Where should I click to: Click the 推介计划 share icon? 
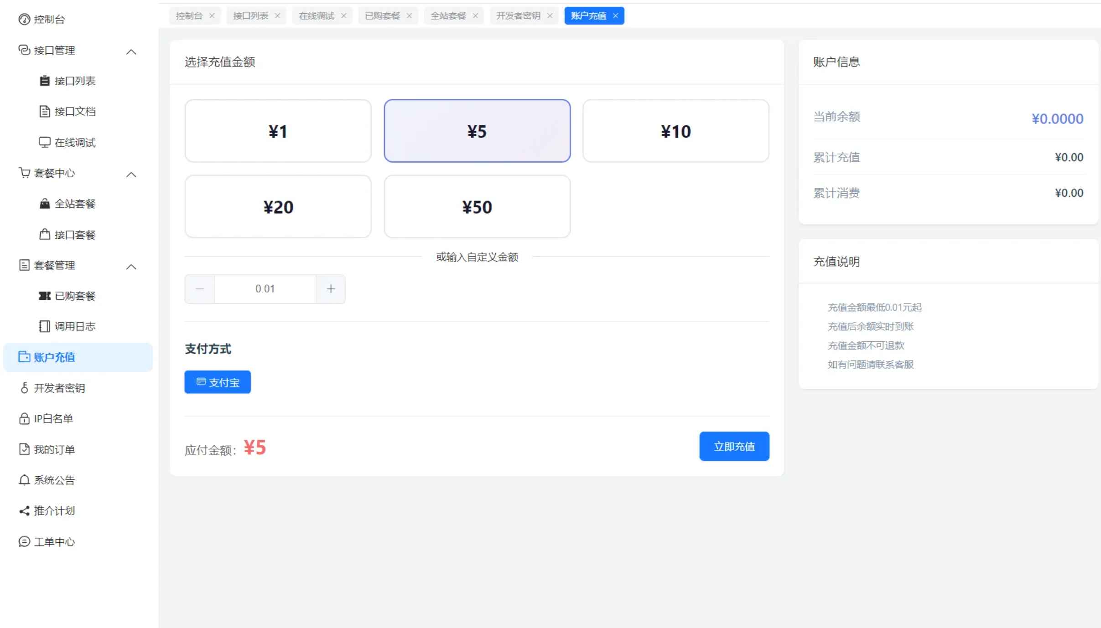click(x=24, y=511)
